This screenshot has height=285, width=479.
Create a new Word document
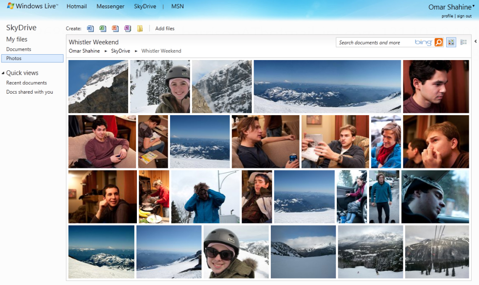(x=90, y=28)
